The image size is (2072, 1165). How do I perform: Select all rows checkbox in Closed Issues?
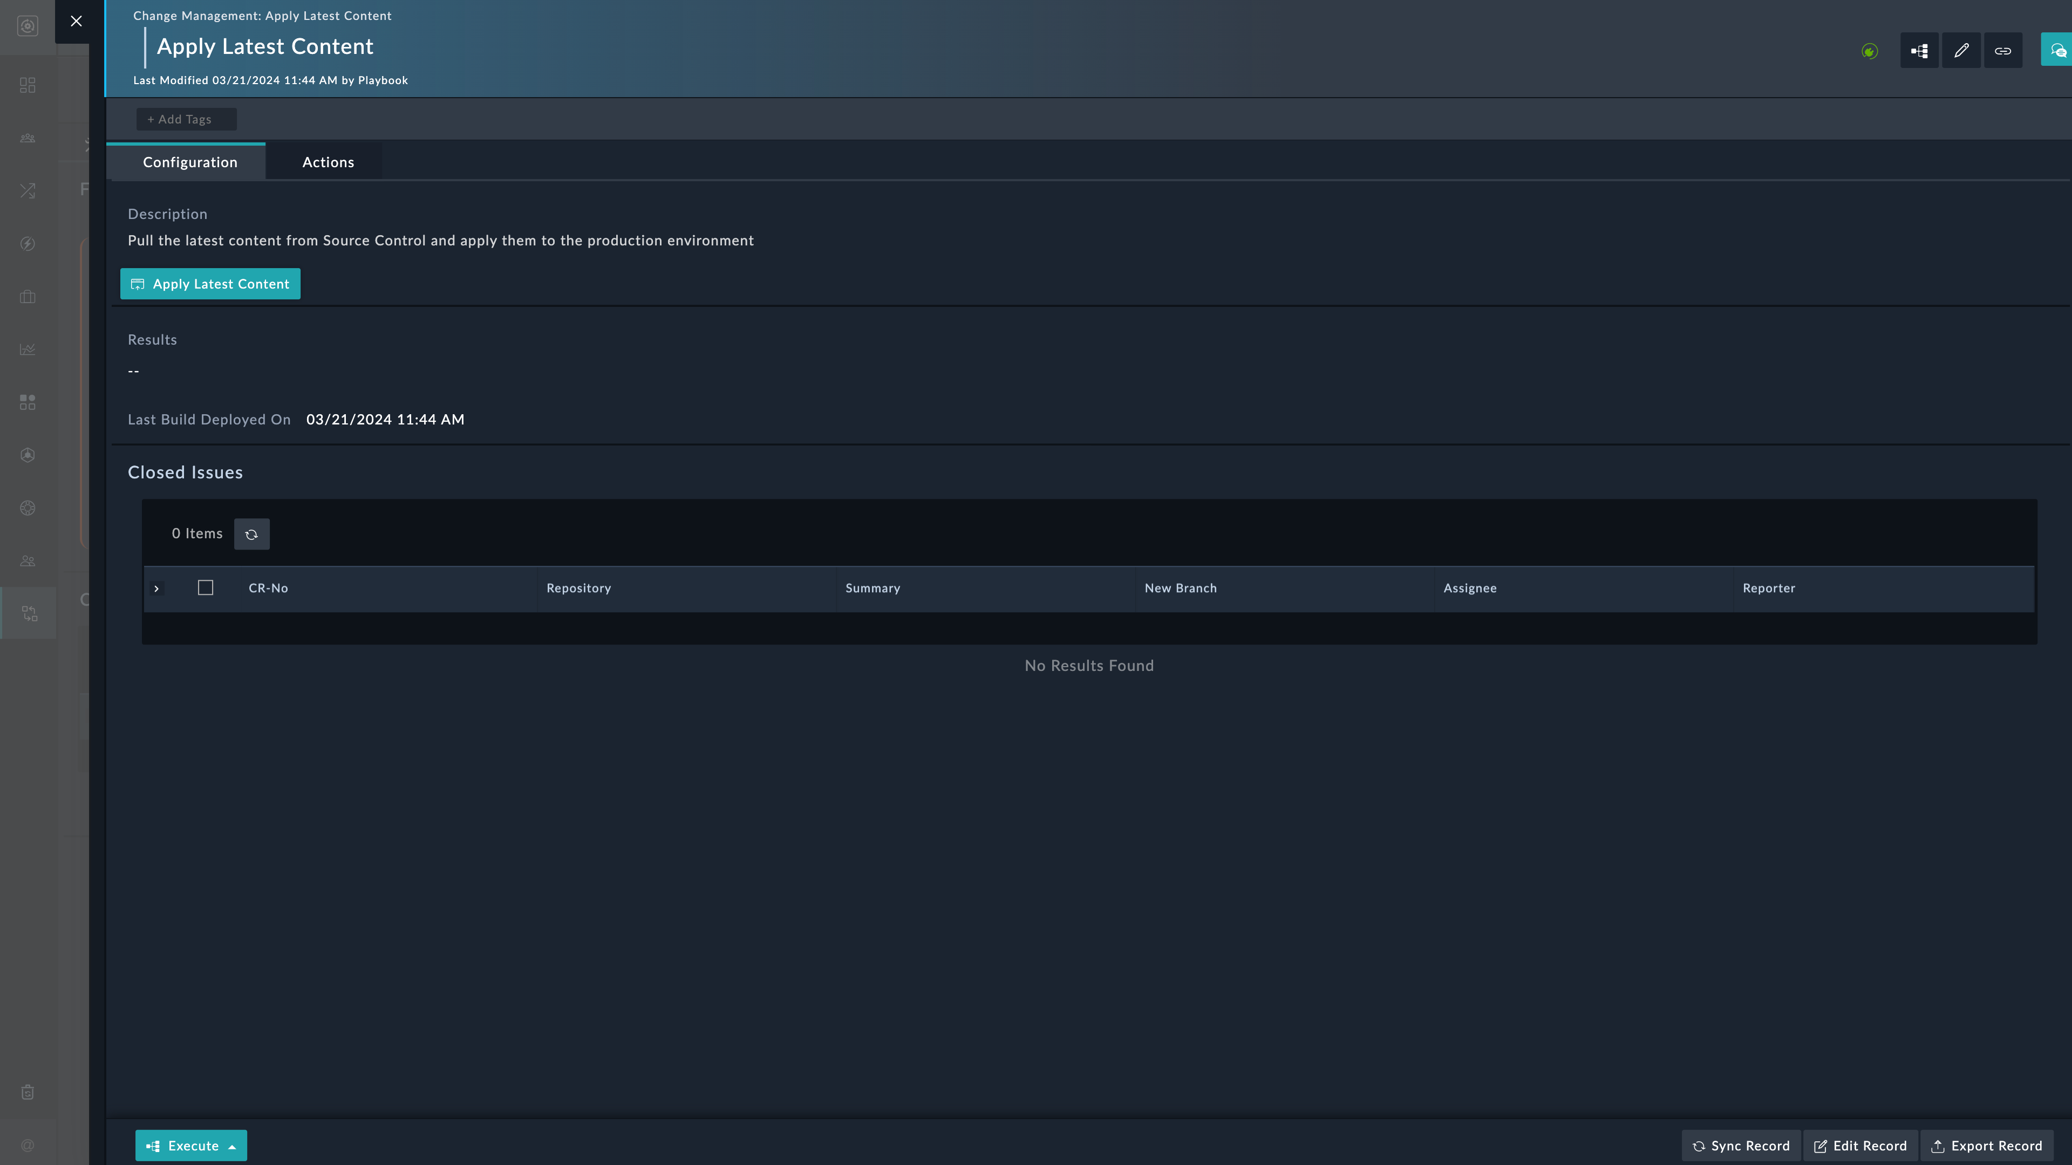tap(205, 588)
